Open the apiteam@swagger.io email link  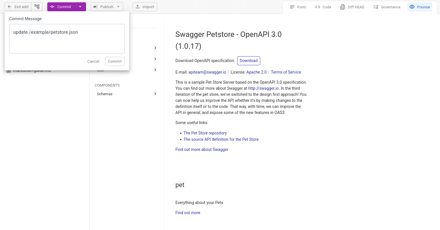pyautogui.click(x=207, y=72)
